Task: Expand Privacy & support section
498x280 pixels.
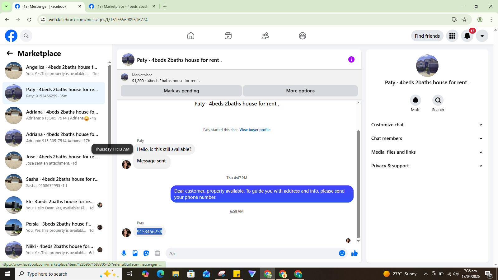Action: pos(427,166)
